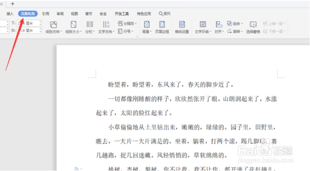
Task: Switch to the 审阅 review tab
Action: coord(60,13)
